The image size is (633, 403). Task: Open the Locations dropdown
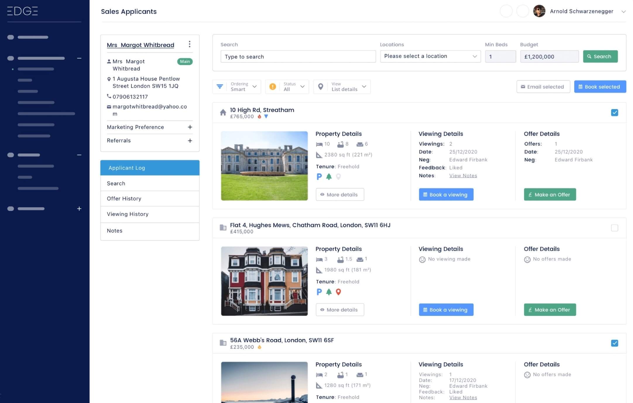click(x=430, y=56)
